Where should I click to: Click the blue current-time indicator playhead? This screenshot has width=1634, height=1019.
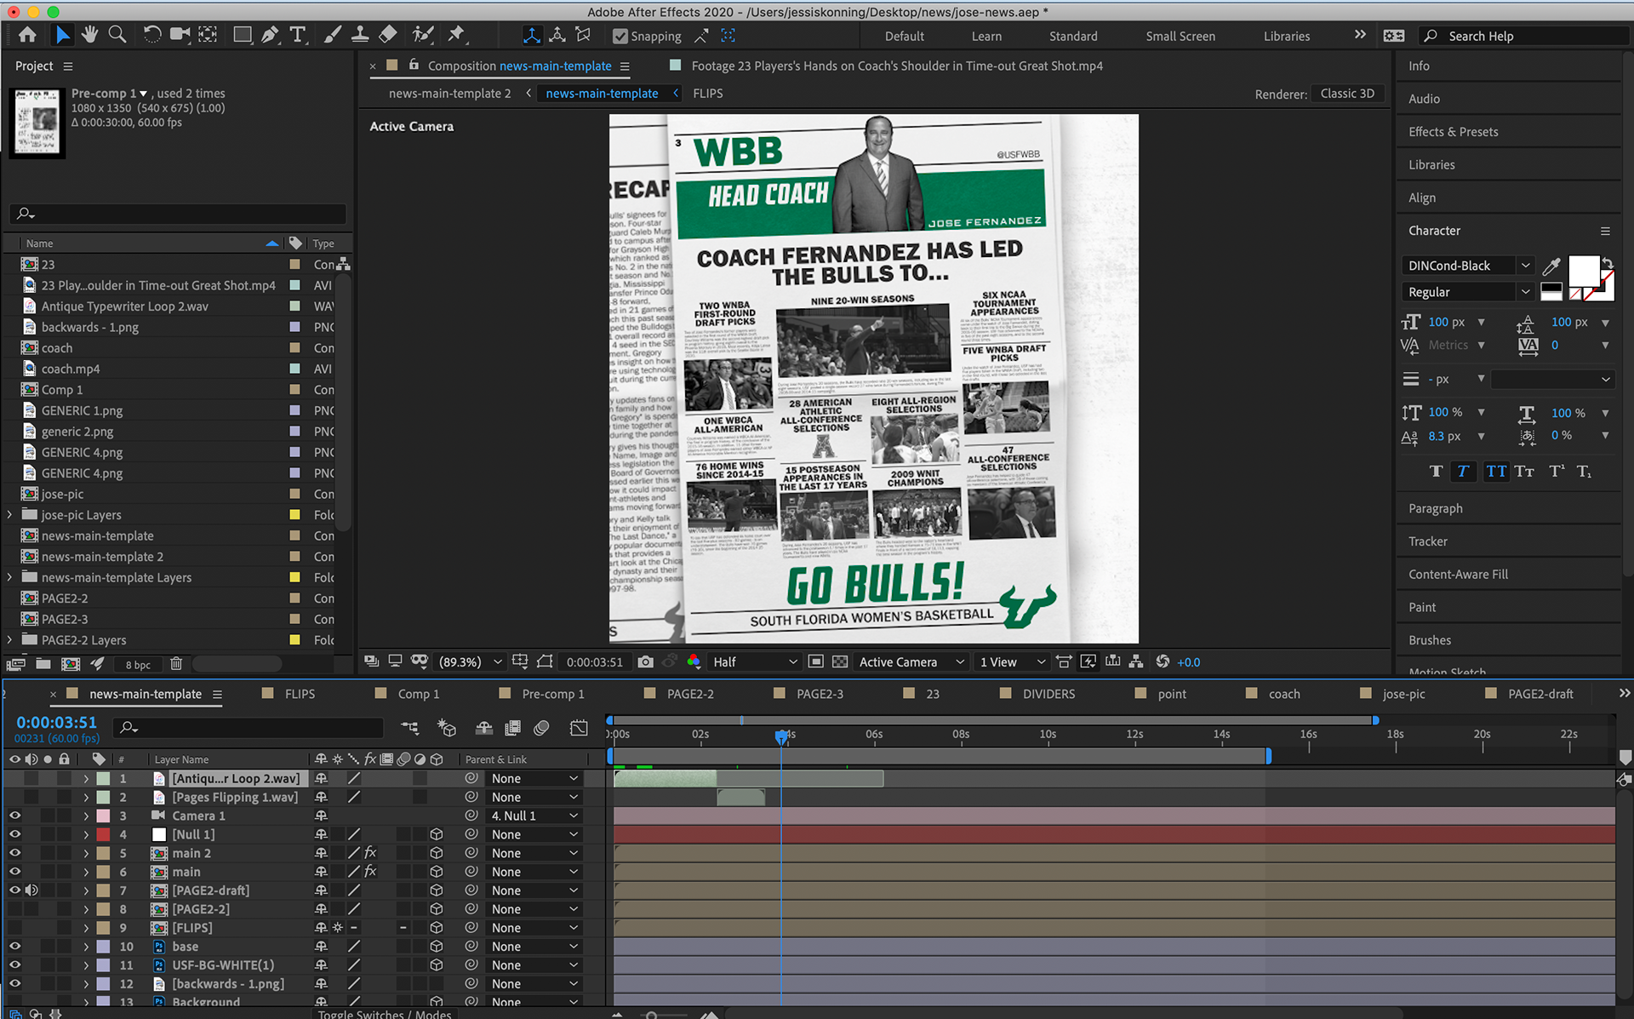coord(781,737)
